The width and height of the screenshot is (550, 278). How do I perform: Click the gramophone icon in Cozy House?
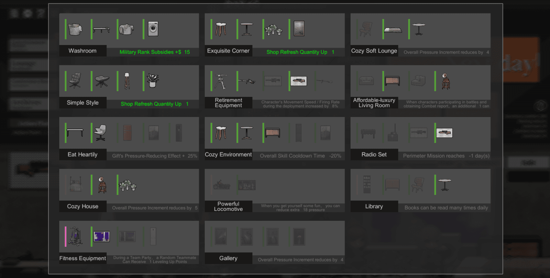pos(102,185)
